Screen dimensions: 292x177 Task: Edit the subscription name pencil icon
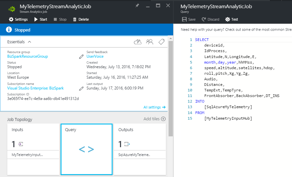(81, 88)
